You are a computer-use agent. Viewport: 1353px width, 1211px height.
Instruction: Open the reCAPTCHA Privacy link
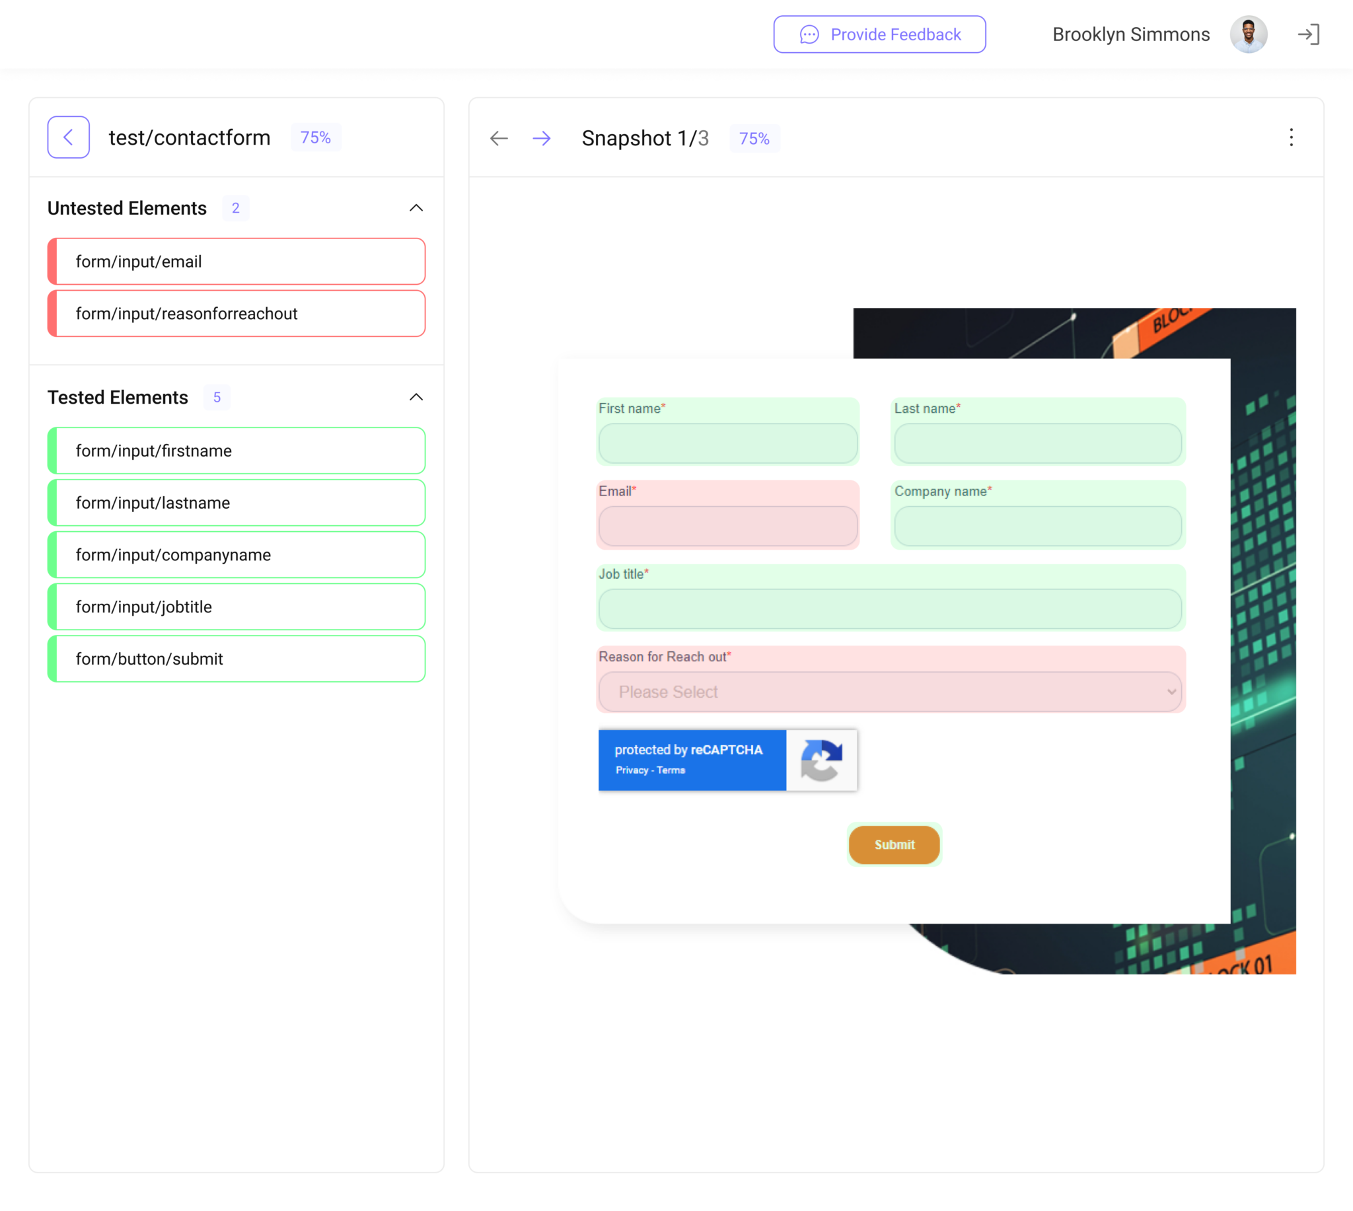pyautogui.click(x=632, y=770)
